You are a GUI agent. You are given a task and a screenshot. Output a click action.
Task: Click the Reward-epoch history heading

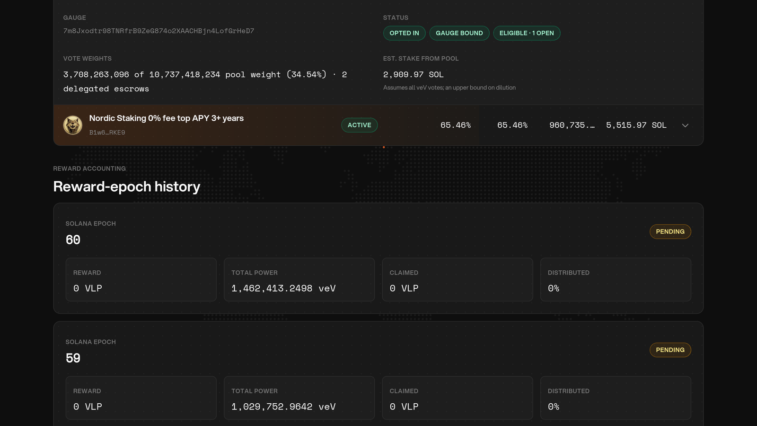(127, 186)
